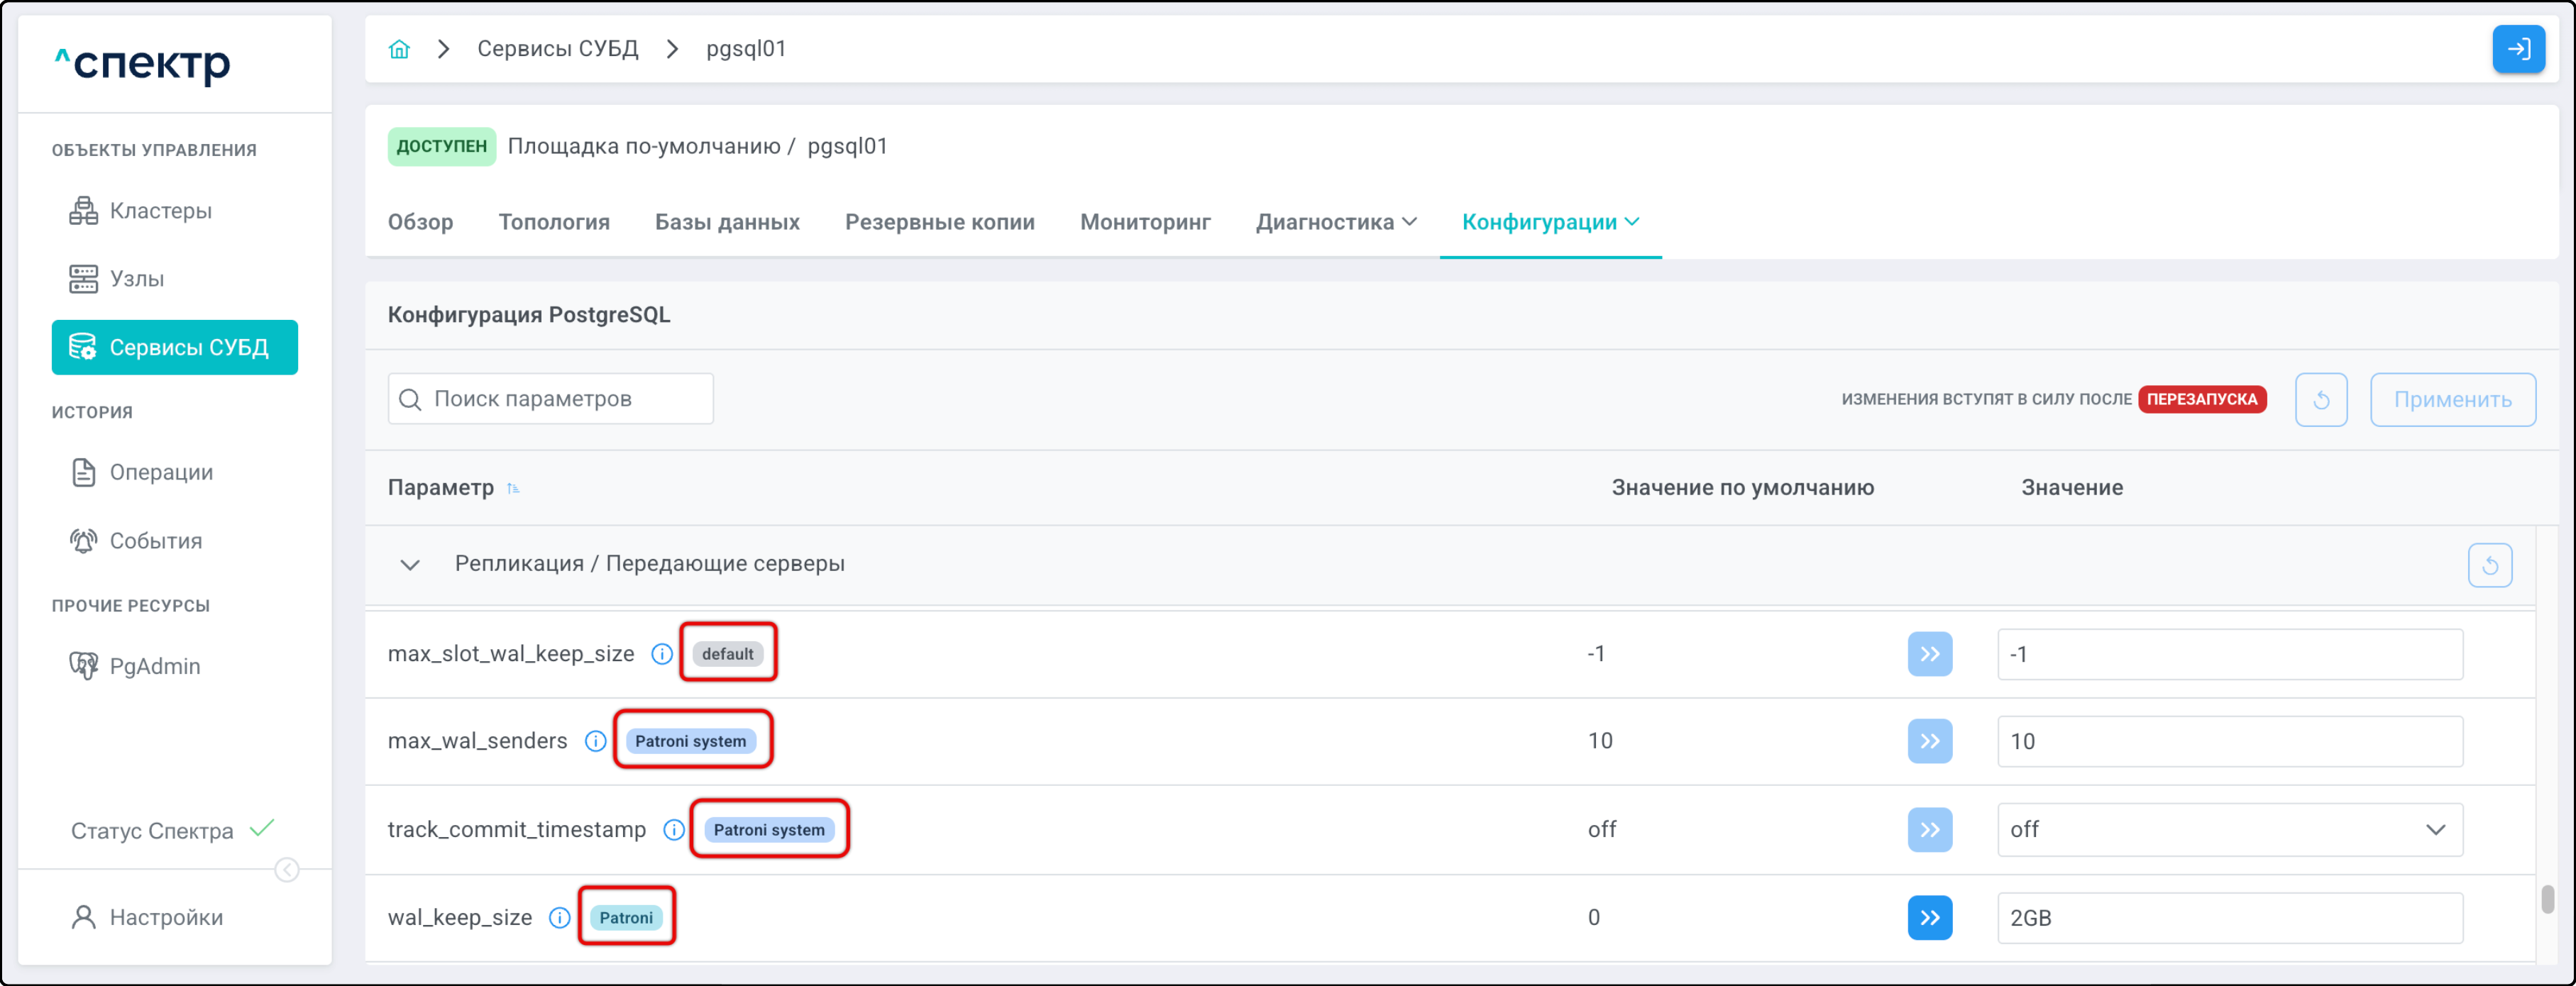The image size is (2576, 986).
Task: Open the Конфигурации tab menu
Action: tap(1549, 222)
